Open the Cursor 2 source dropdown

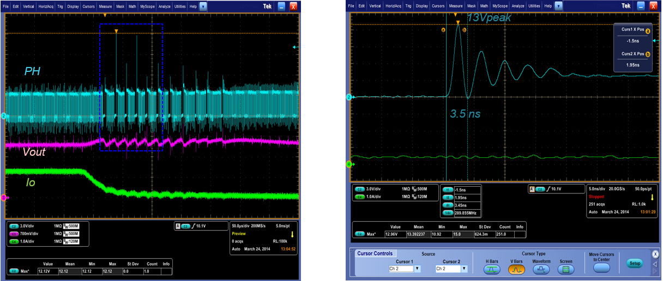pyautogui.click(x=463, y=269)
